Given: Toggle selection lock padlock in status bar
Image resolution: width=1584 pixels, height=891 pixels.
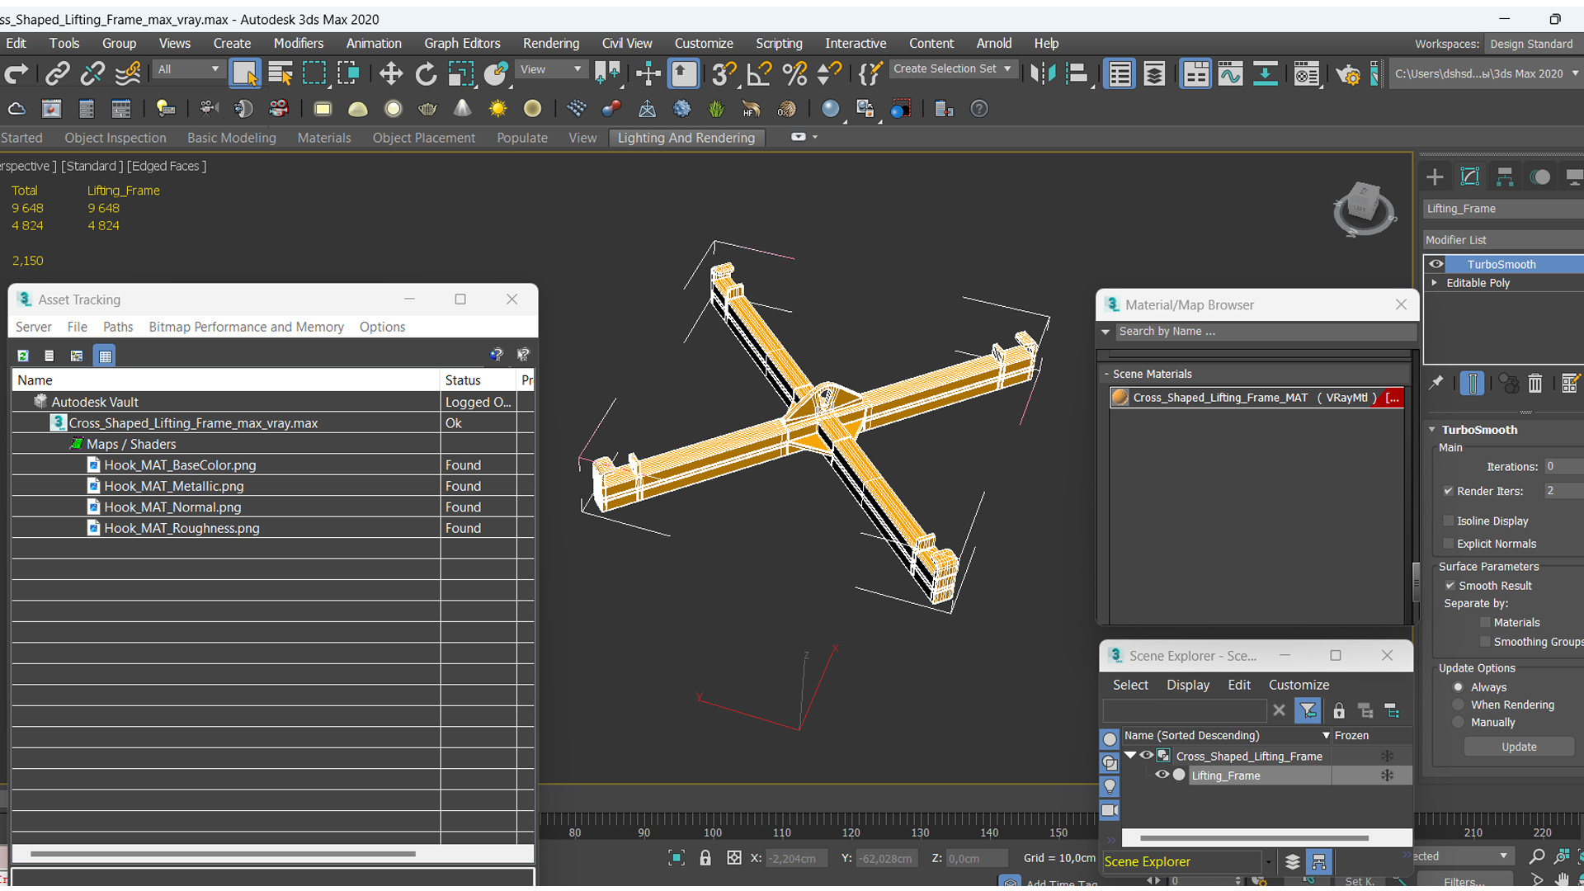Looking at the screenshot, I should (x=705, y=858).
